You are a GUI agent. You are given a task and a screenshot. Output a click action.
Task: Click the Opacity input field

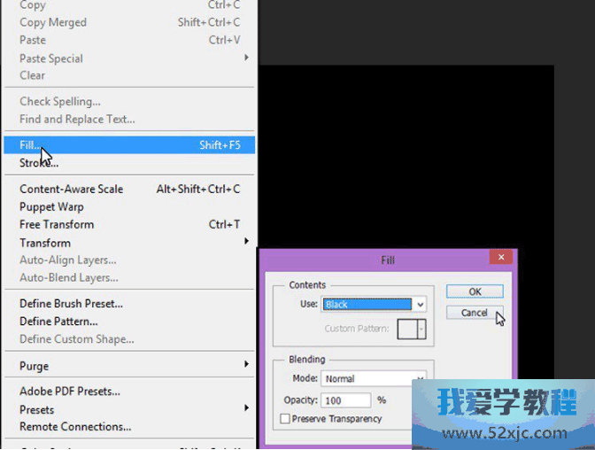point(346,400)
